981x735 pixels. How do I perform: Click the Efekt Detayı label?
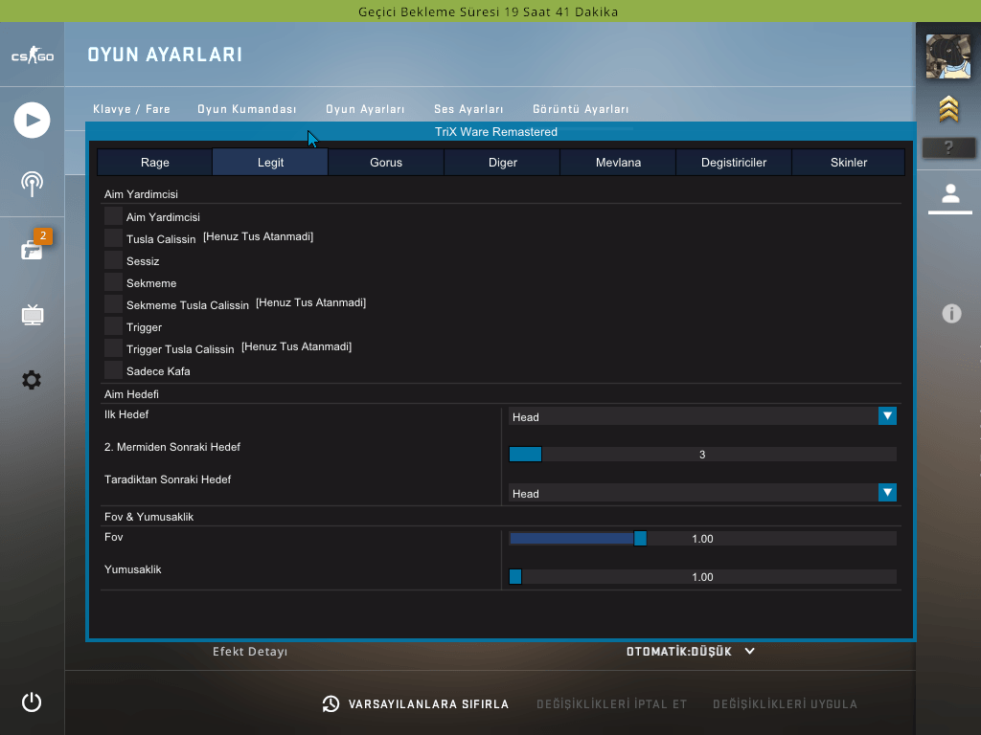tap(250, 651)
